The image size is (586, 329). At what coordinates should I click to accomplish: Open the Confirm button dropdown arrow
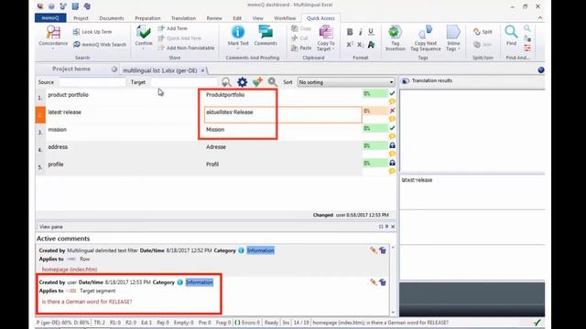point(144,48)
